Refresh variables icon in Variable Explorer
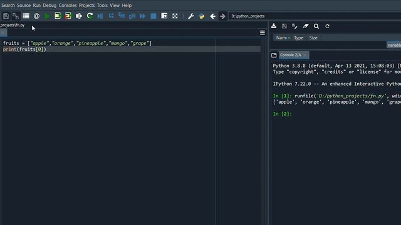The width and height of the screenshot is (401, 225). pos(327,26)
